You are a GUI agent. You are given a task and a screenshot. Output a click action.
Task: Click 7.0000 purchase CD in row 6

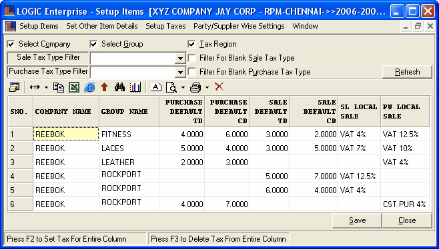227,204
